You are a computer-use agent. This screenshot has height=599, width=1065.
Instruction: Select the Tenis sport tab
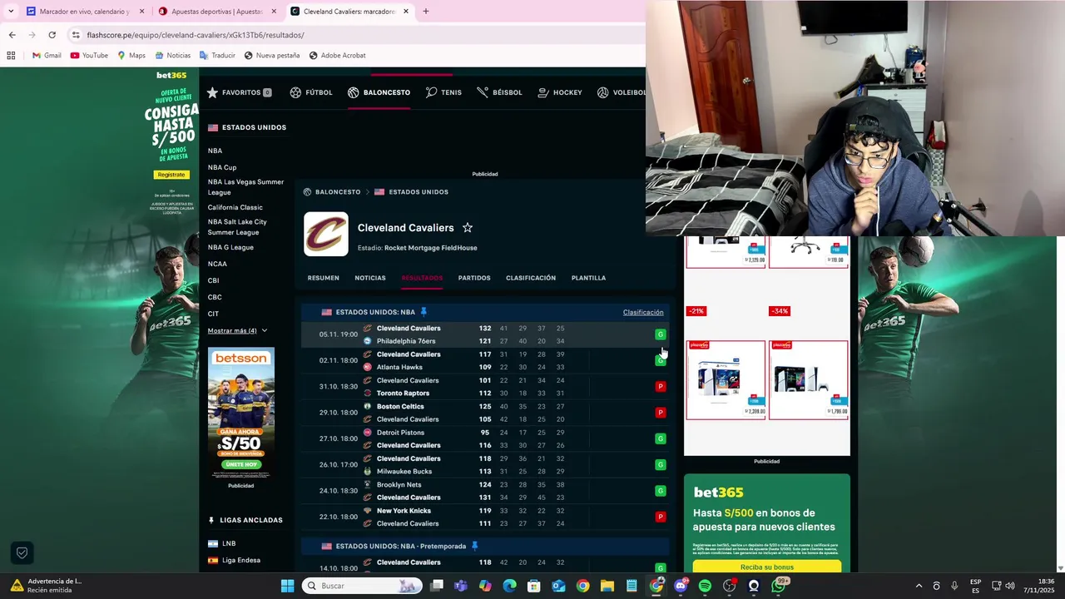[x=443, y=92]
